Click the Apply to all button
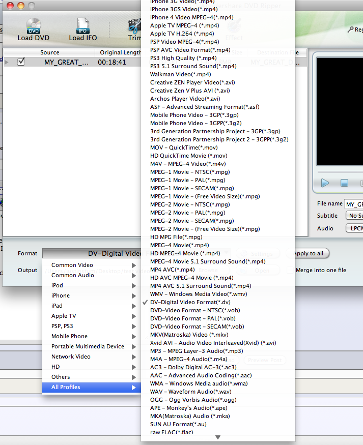Image resolution: width=363 pixels, height=445 pixels. point(309,253)
